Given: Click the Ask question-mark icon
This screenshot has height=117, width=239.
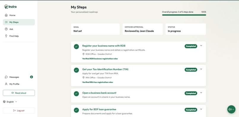Looking at the screenshot, I should coord(6,29).
